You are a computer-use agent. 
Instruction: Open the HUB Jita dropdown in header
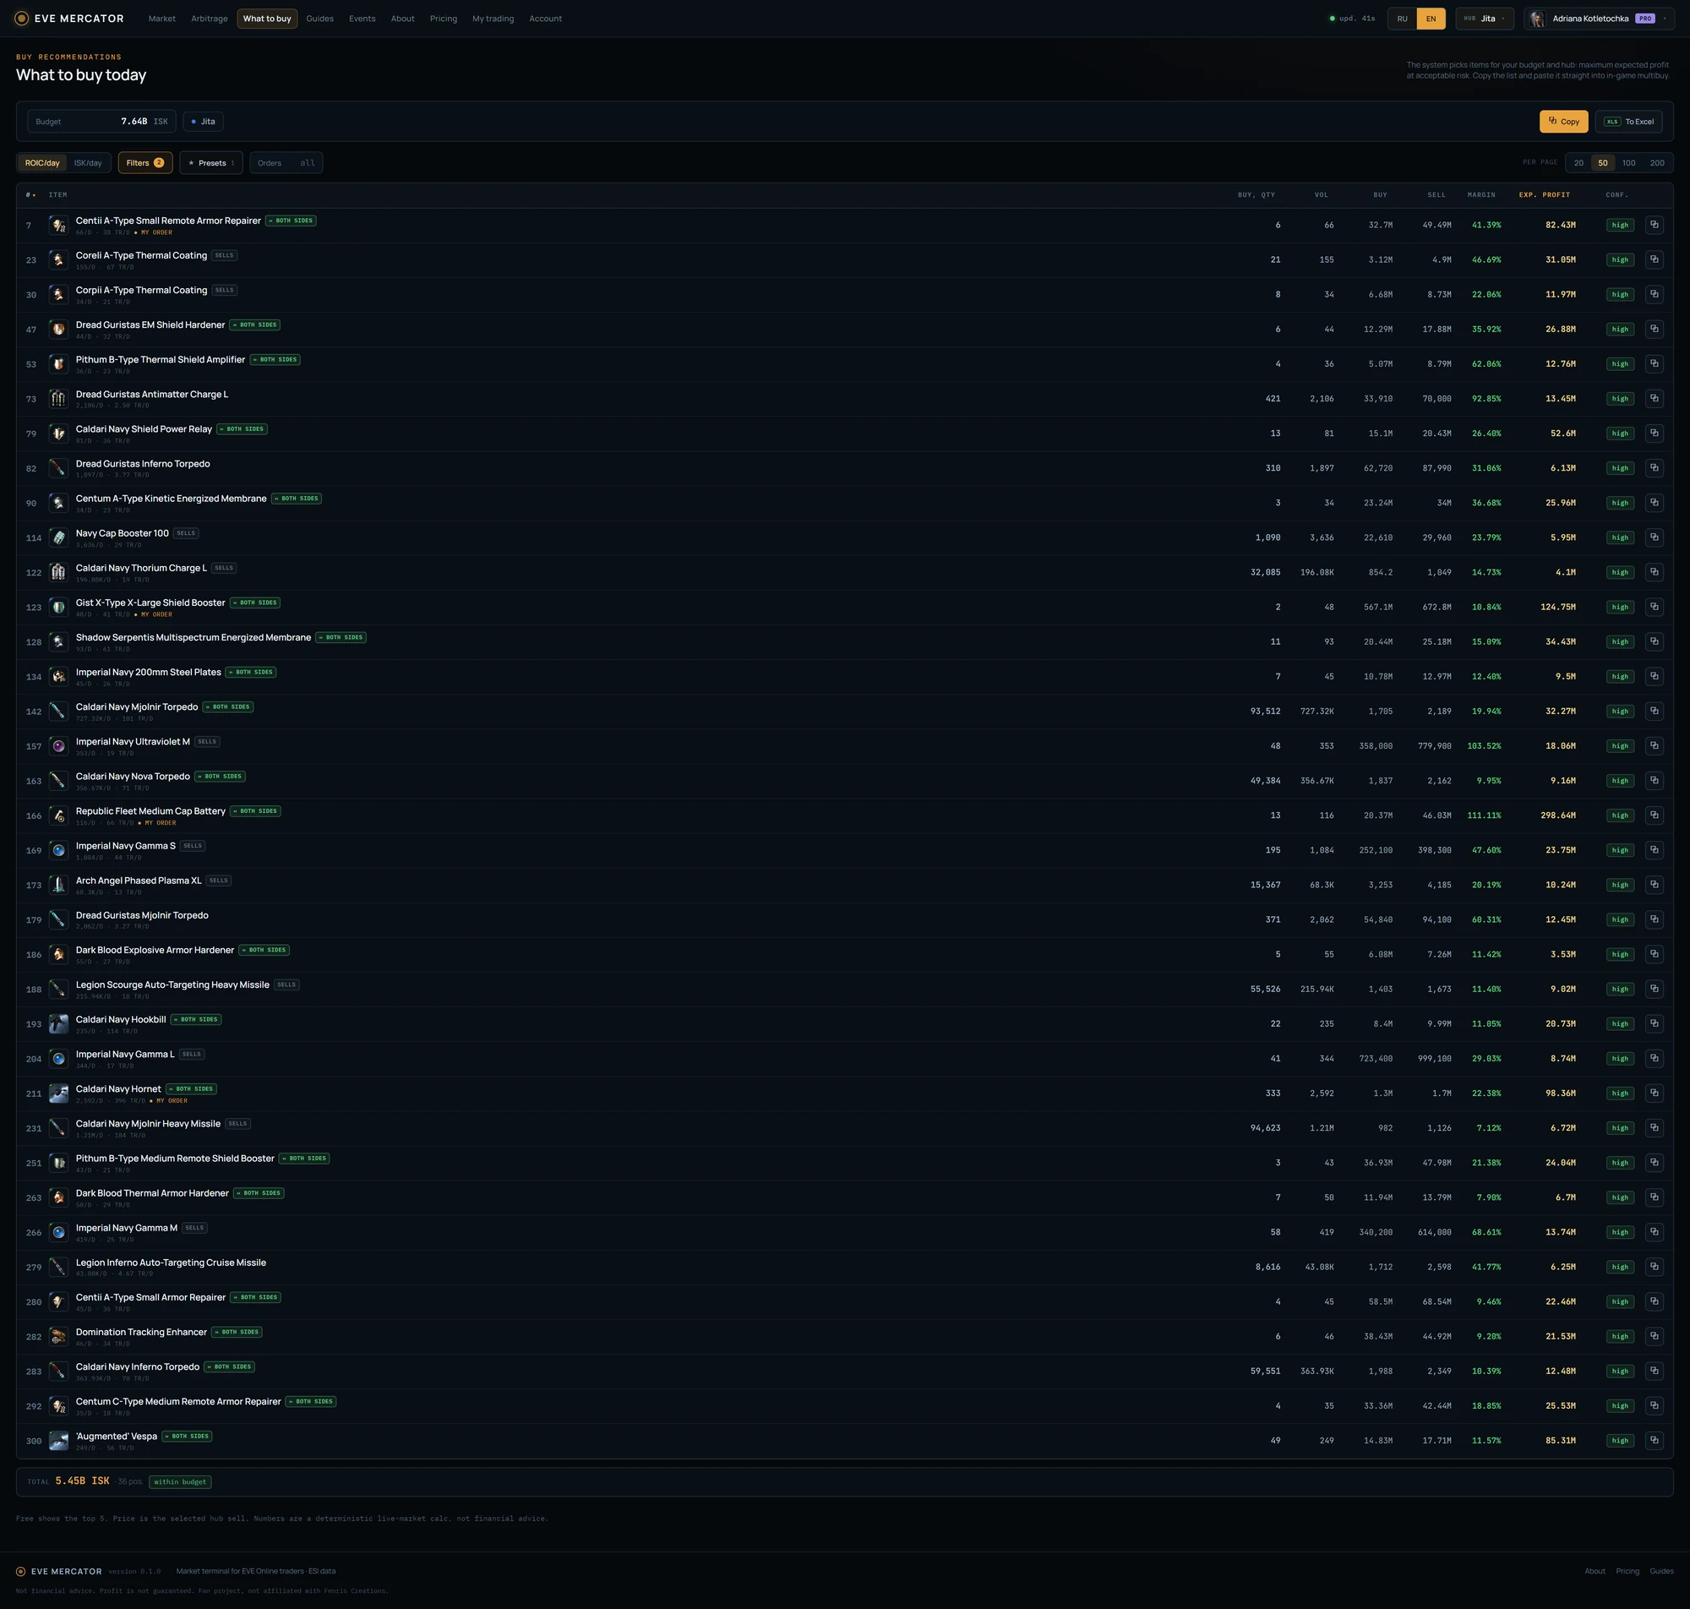point(1484,18)
